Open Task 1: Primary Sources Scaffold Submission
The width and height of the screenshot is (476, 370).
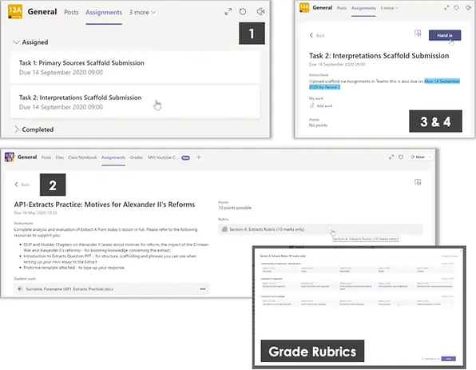point(135,67)
